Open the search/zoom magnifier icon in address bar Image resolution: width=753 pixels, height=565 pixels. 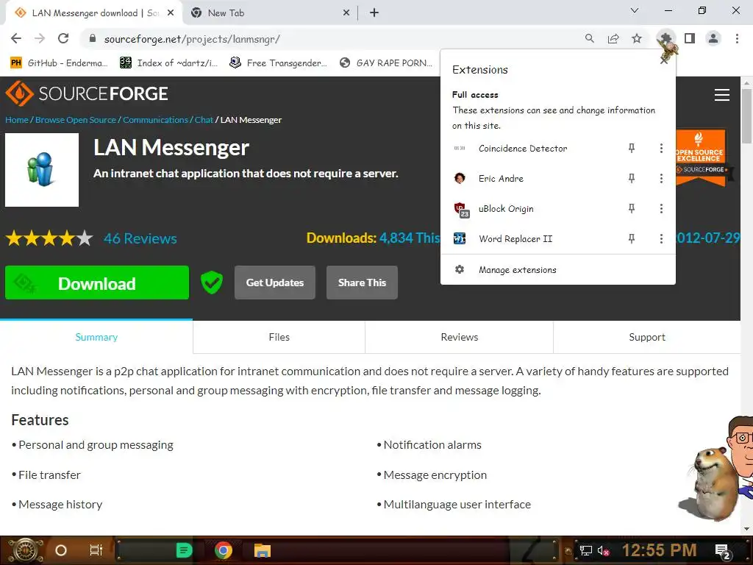pyautogui.click(x=589, y=38)
